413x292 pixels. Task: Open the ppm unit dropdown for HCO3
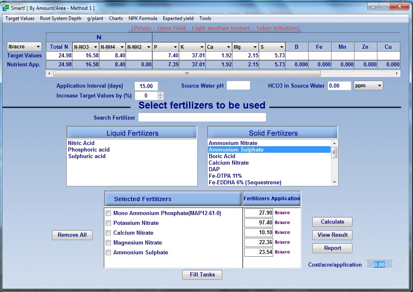(368, 86)
